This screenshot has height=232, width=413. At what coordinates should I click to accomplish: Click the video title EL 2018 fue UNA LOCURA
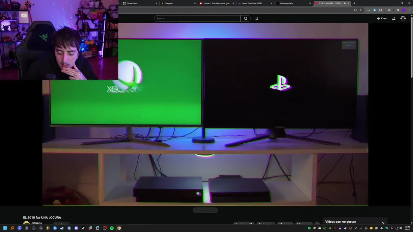42,217
